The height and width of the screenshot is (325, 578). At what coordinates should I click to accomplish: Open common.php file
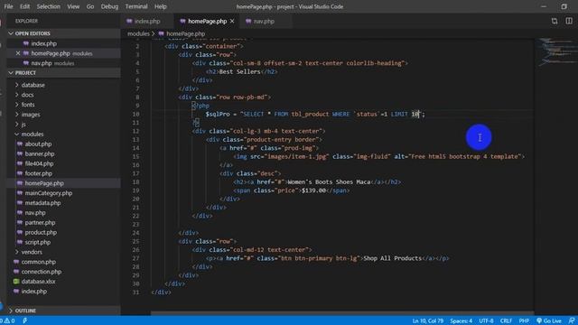pyautogui.click(x=38, y=262)
